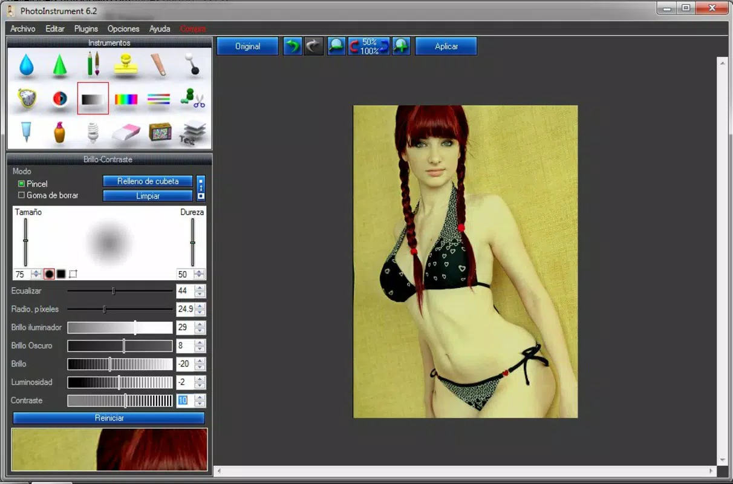The image size is (733, 484).
Task: Select the dodge-burn pin tool
Action: [x=192, y=64]
